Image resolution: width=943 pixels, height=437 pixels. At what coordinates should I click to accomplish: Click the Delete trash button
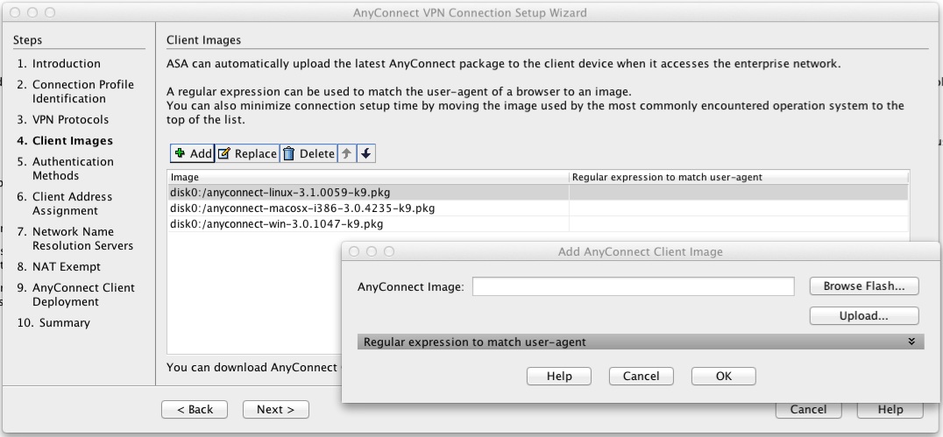(308, 153)
